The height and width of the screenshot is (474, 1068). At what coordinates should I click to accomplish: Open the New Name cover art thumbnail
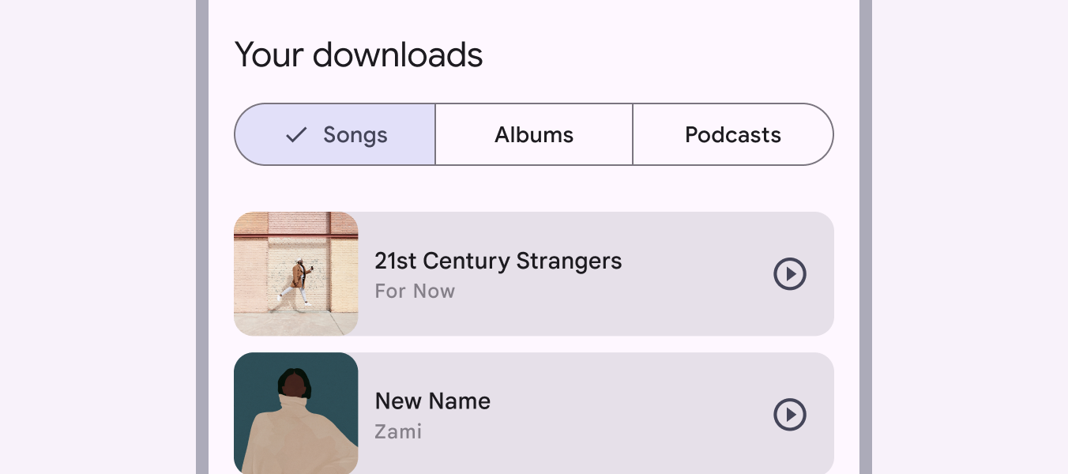tap(296, 413)
